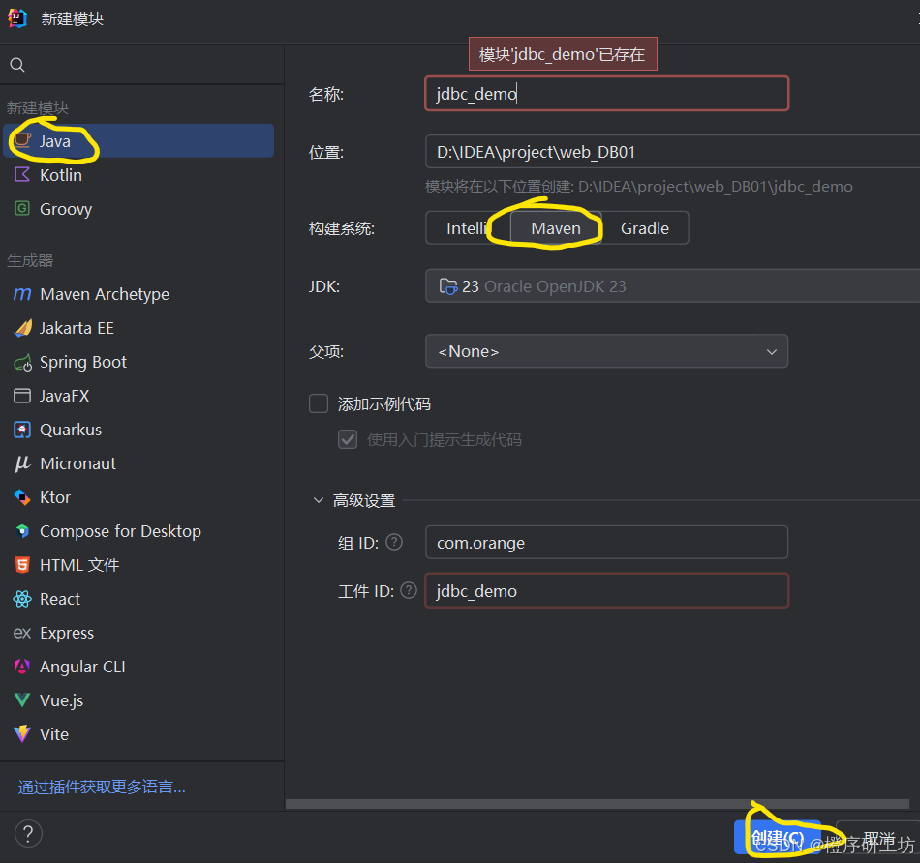Click the 组 ID help icon
920x863 pixels.
click(393, 542)
